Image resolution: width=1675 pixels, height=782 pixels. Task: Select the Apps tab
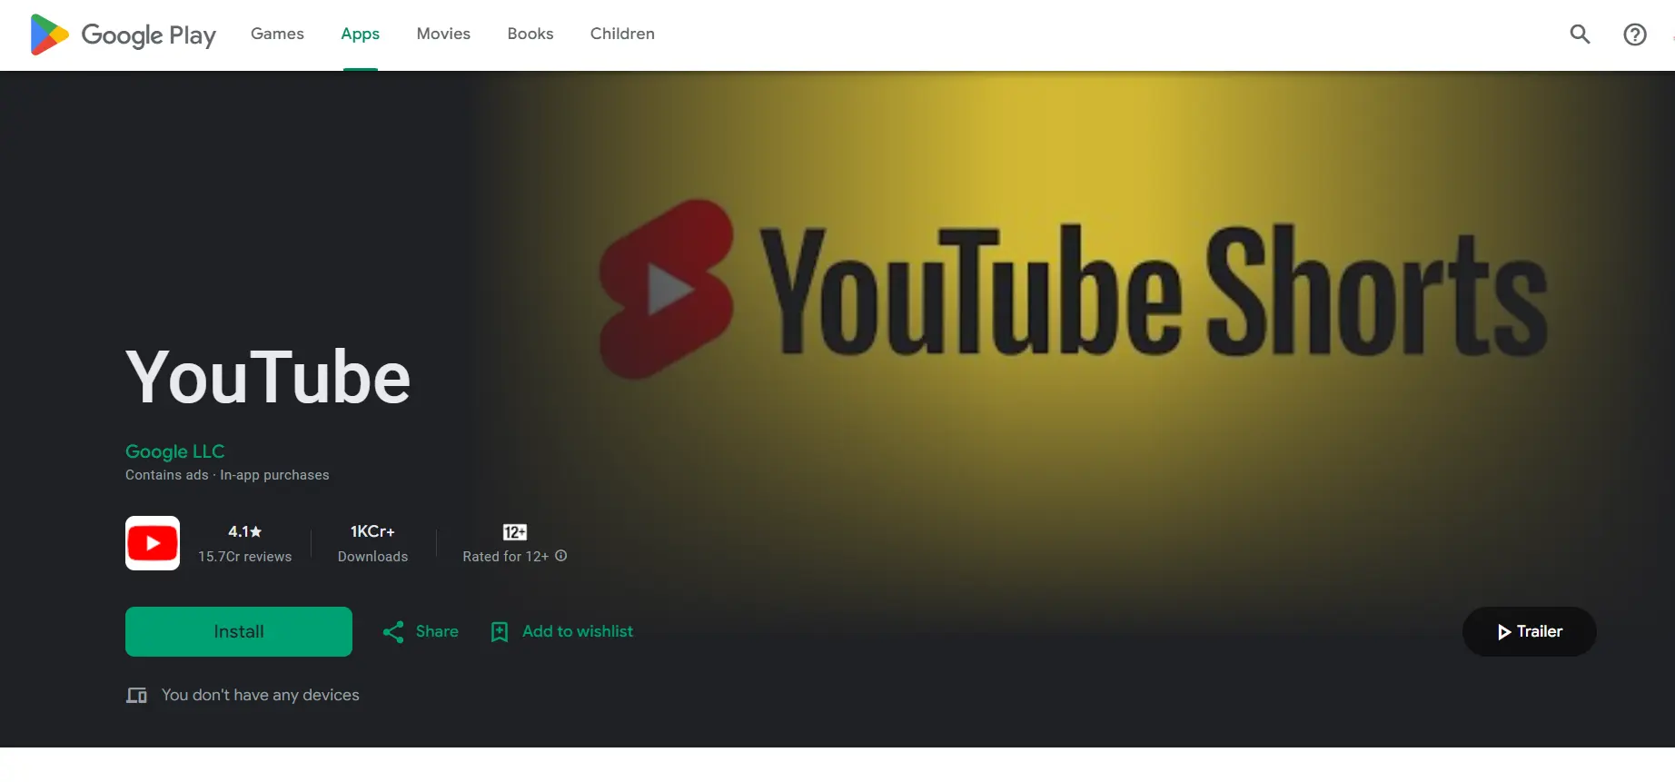tap(361, 34)
